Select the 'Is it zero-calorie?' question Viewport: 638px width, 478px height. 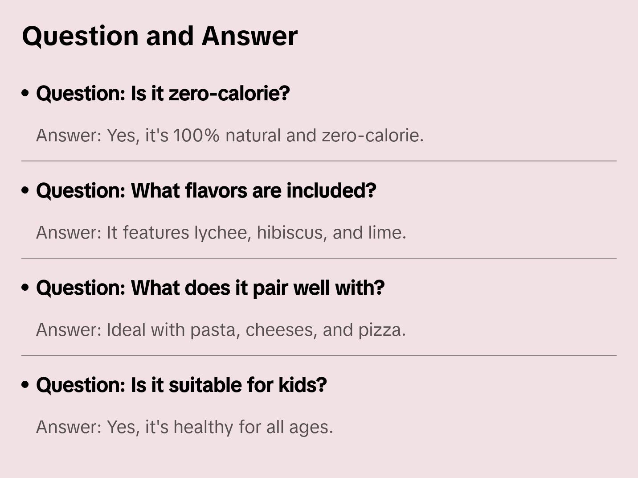pyautogui.click(x=163, y=94)
